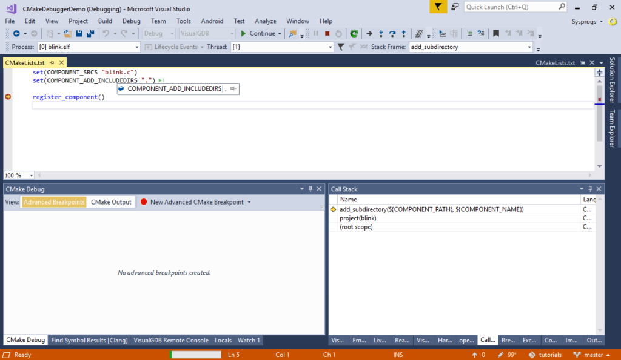The height and width of the screenshot is (360, 621).
Task: Click the thread filter funnel icon
Action: click(341, 47)
